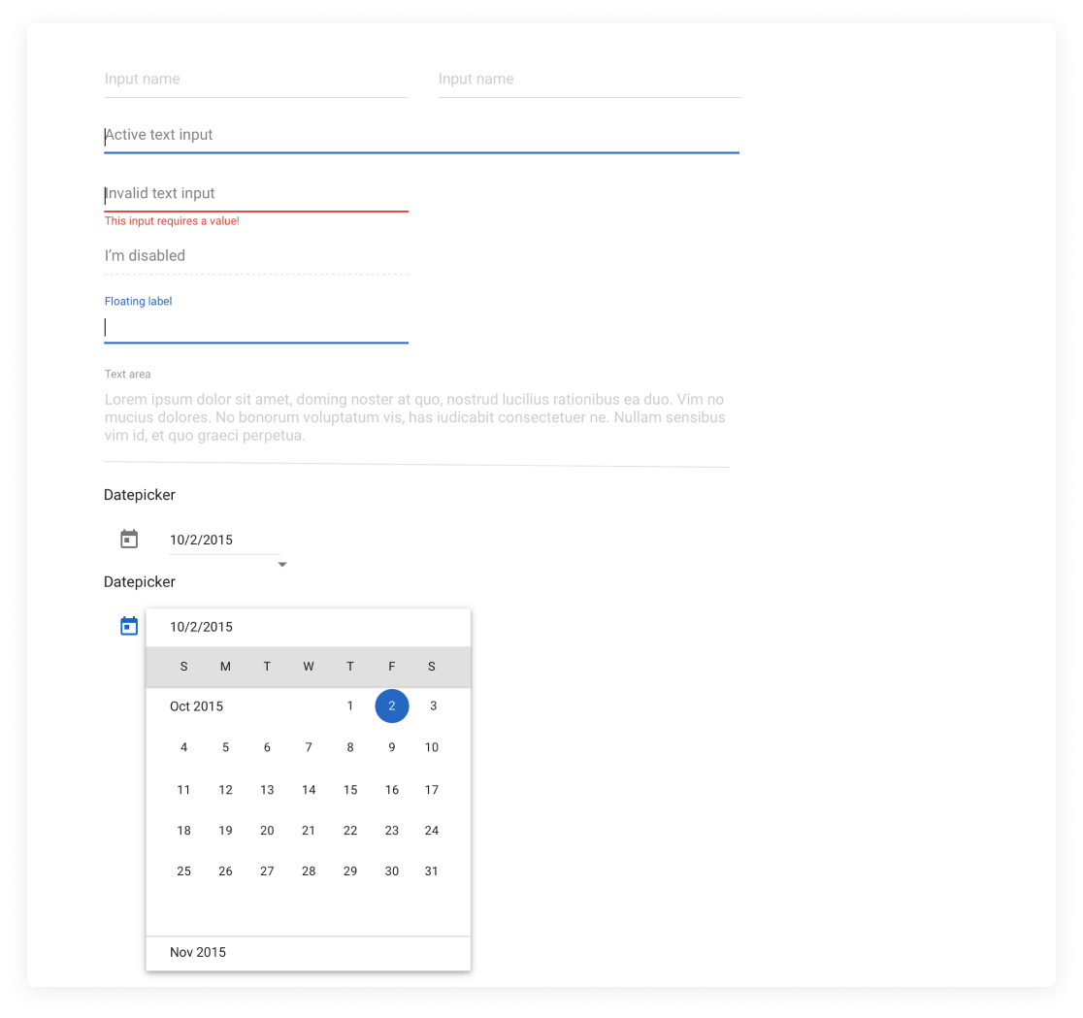
Task: Pick October 22 in the calendar
Action: (350, 830)
